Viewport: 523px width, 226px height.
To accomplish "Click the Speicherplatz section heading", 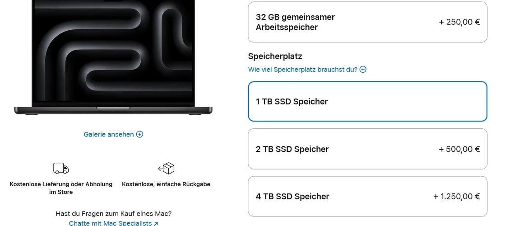I will coord(275,56).
